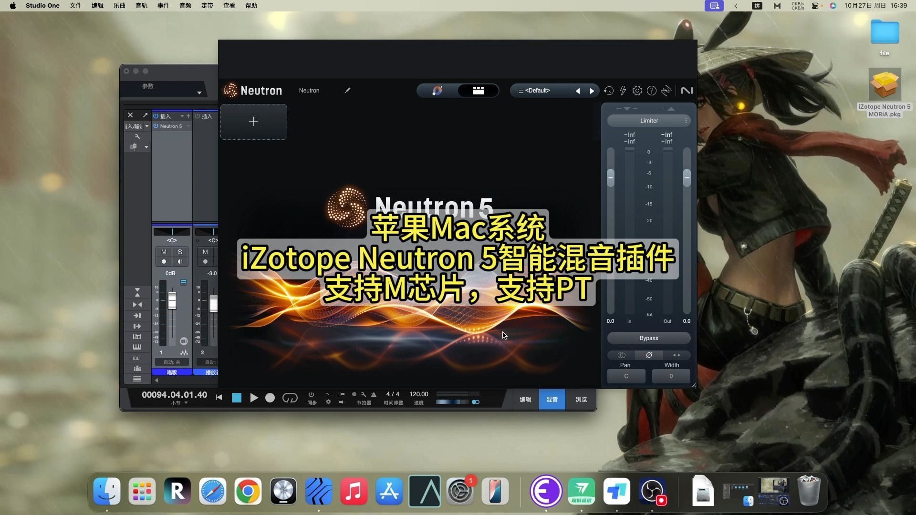The image size is (916, 515).
Task: Arm record on mixer channel 1
Action: click(164, 262)
